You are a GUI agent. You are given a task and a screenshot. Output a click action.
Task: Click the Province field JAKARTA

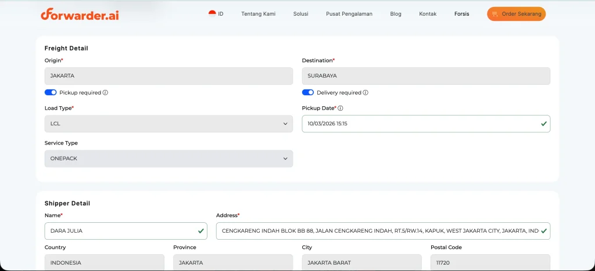pos(233,262)
